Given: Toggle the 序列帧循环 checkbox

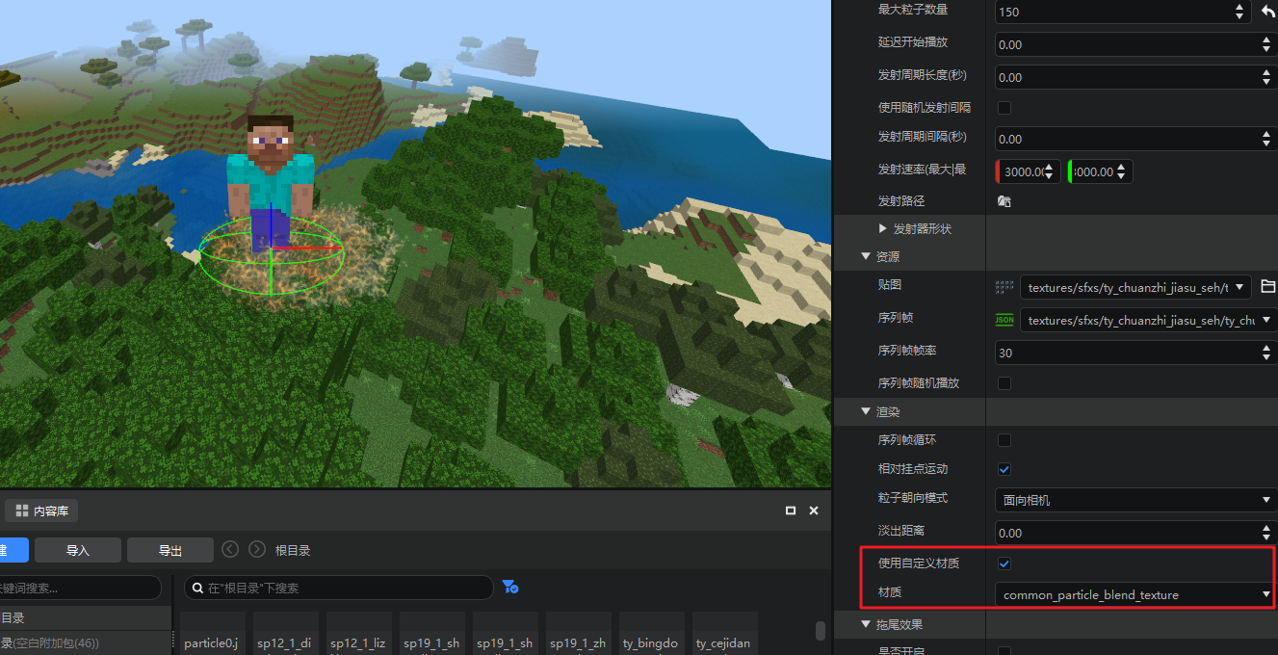Looking at the screenshot, I should (1004, 440).
